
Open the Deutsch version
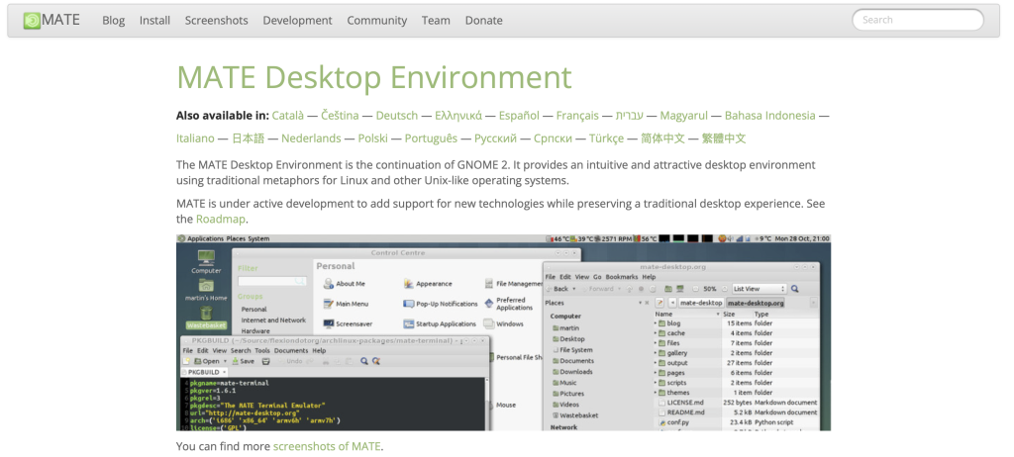point(397,116)
